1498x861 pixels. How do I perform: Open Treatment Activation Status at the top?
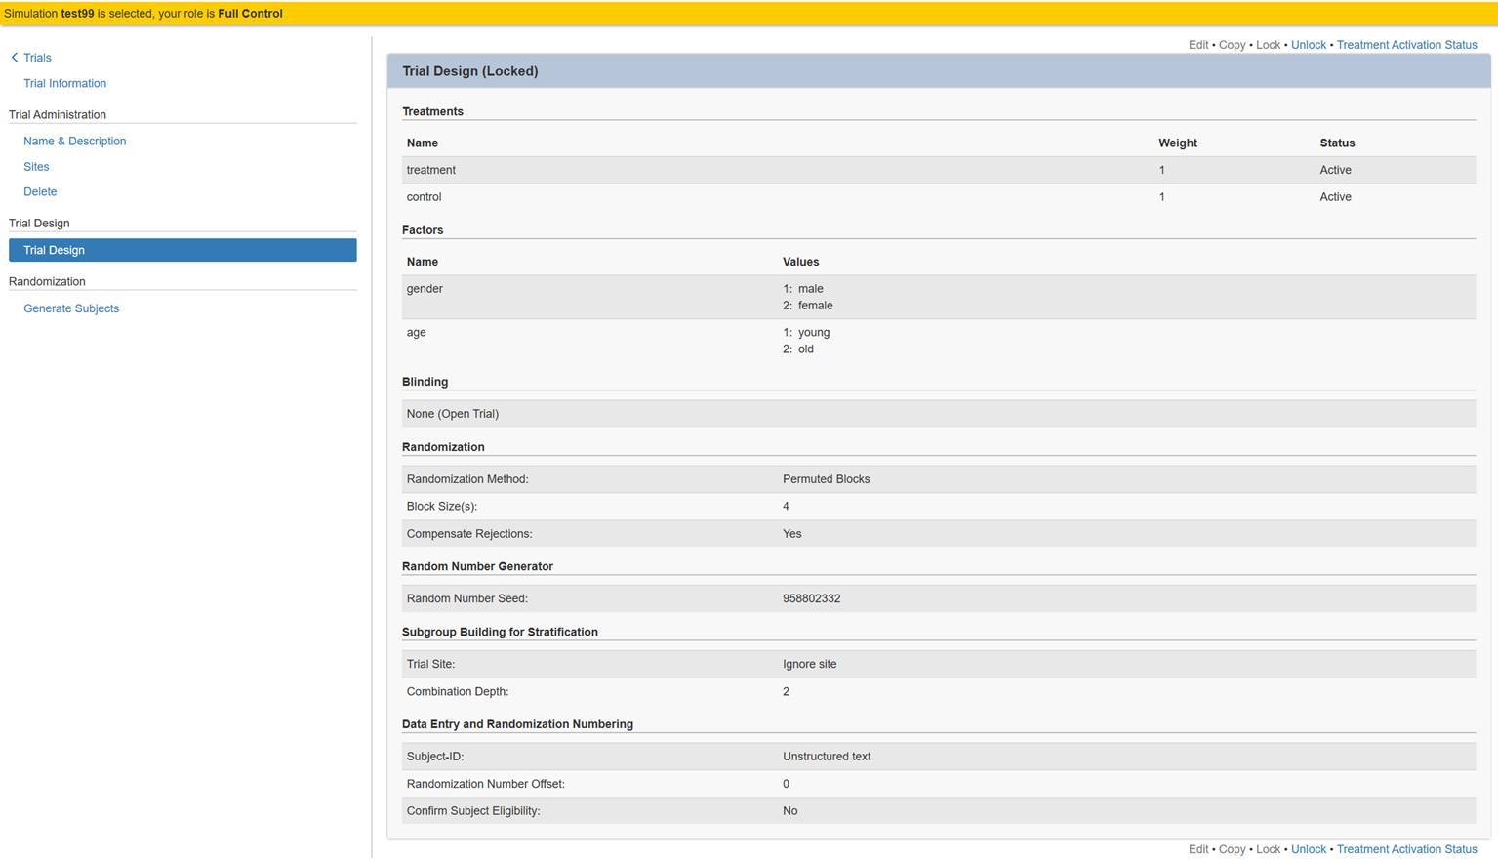1406,44
